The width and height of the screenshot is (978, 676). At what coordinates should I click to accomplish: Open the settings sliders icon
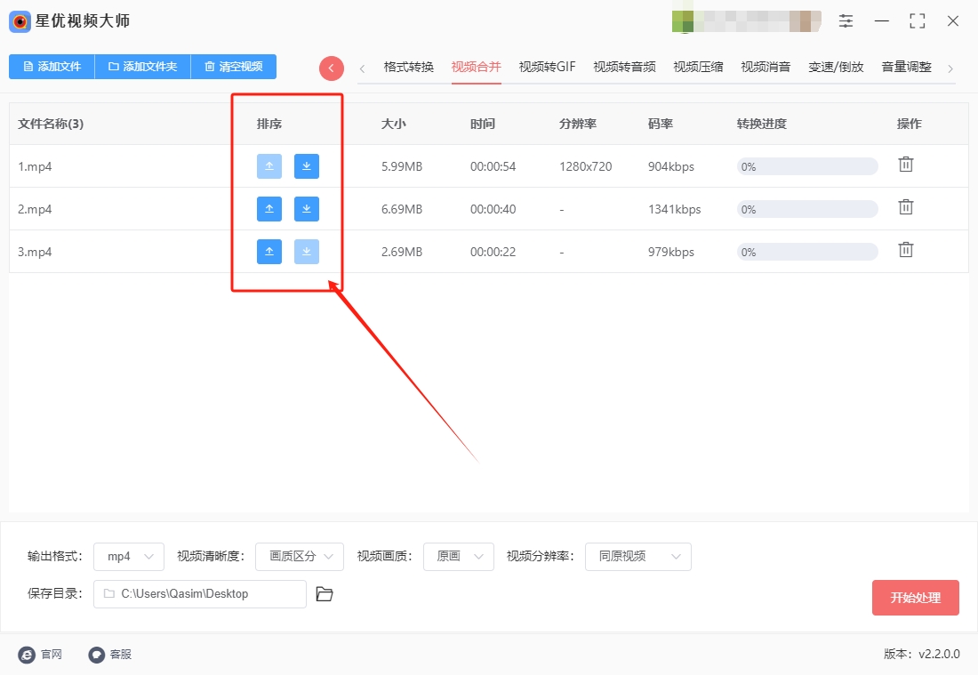846,20
